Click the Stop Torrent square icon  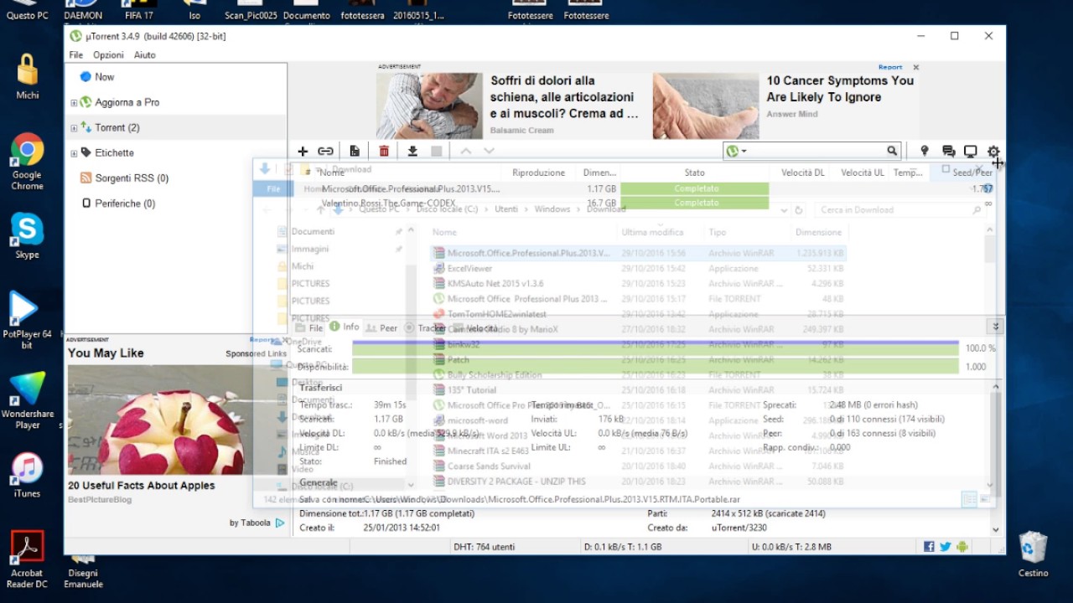coord(436,152)
